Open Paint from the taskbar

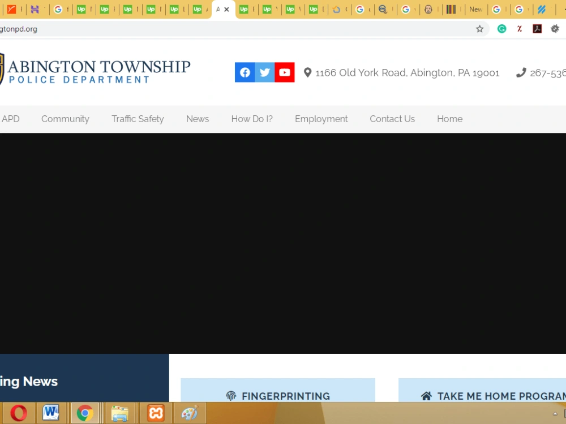pyautogui.click(x=190, y=413)
